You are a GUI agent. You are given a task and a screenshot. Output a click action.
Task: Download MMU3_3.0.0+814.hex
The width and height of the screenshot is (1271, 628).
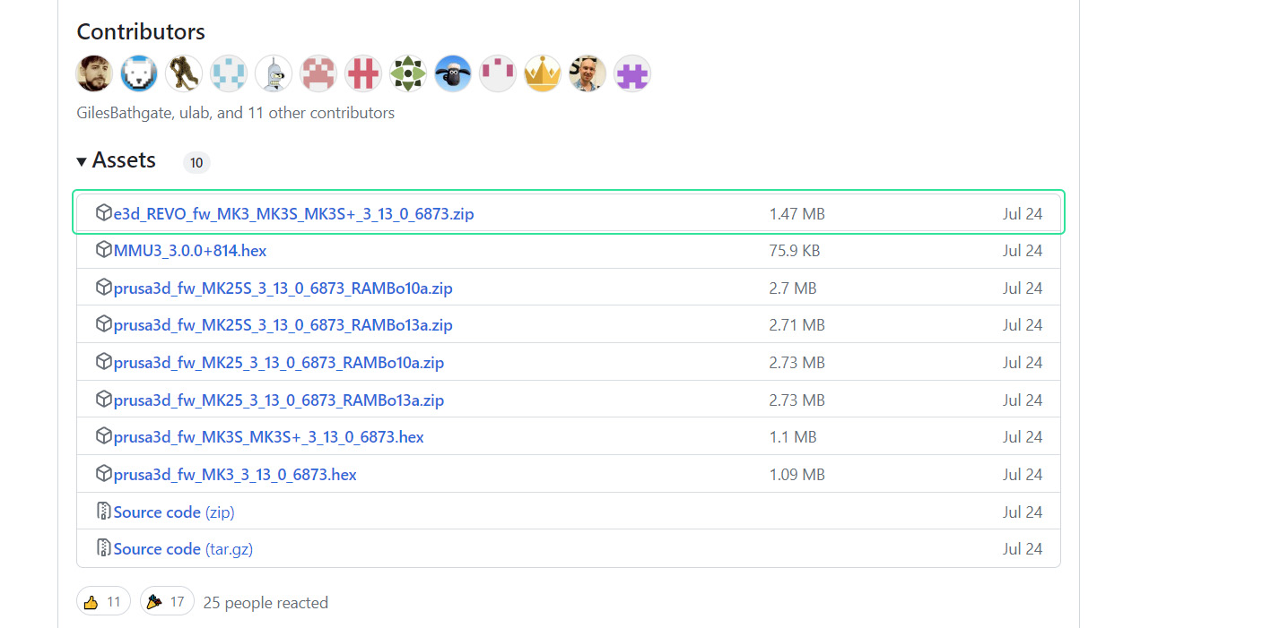tap(191, 250)
